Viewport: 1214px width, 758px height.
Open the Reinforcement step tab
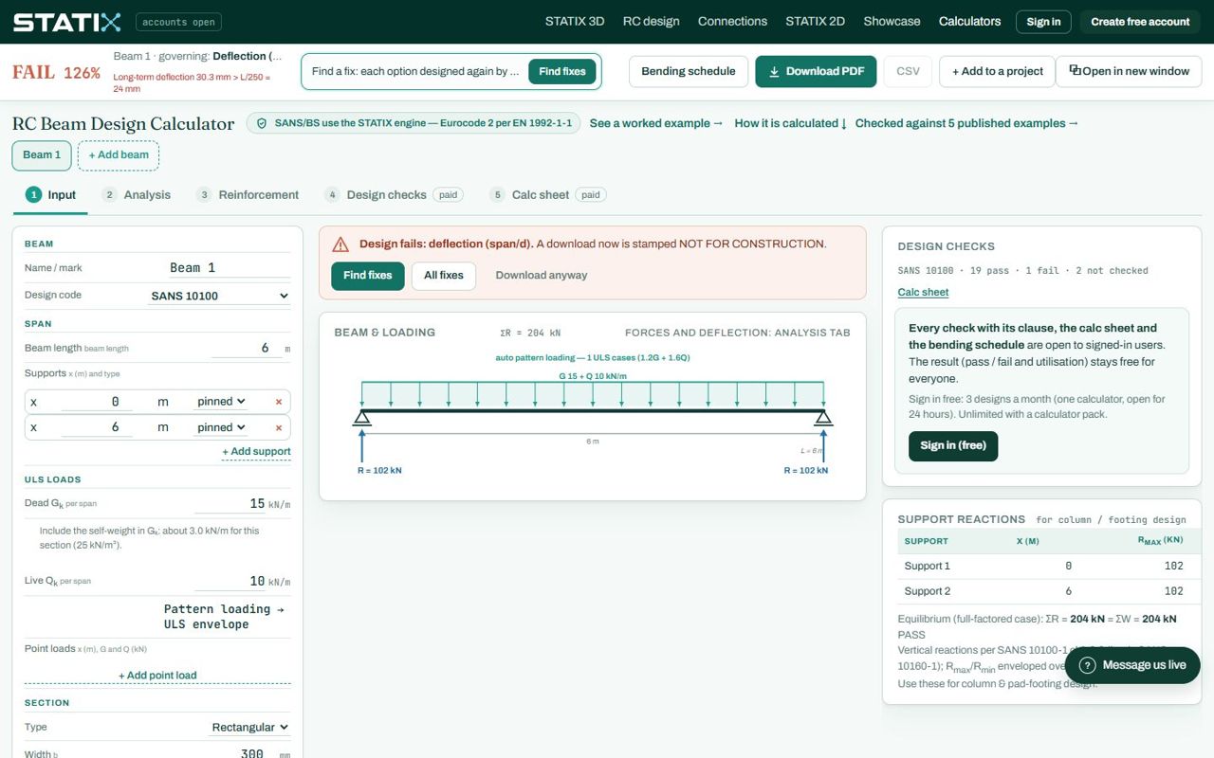(x=248, y=195)
